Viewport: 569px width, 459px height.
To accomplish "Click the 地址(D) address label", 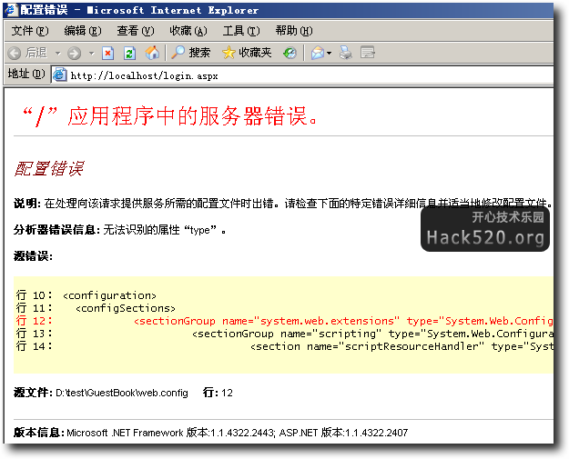I will (26, 74).
